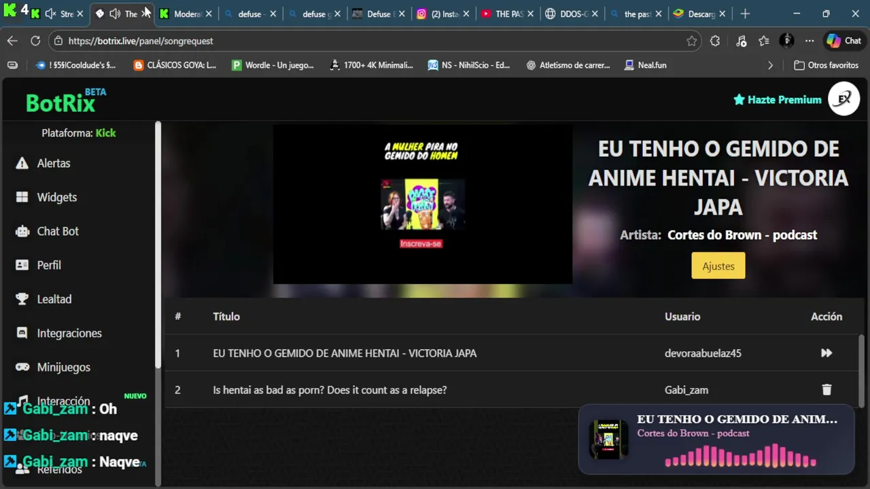Open the user profile avatar menu
870x489 pixels.
[x=844, y=99]
